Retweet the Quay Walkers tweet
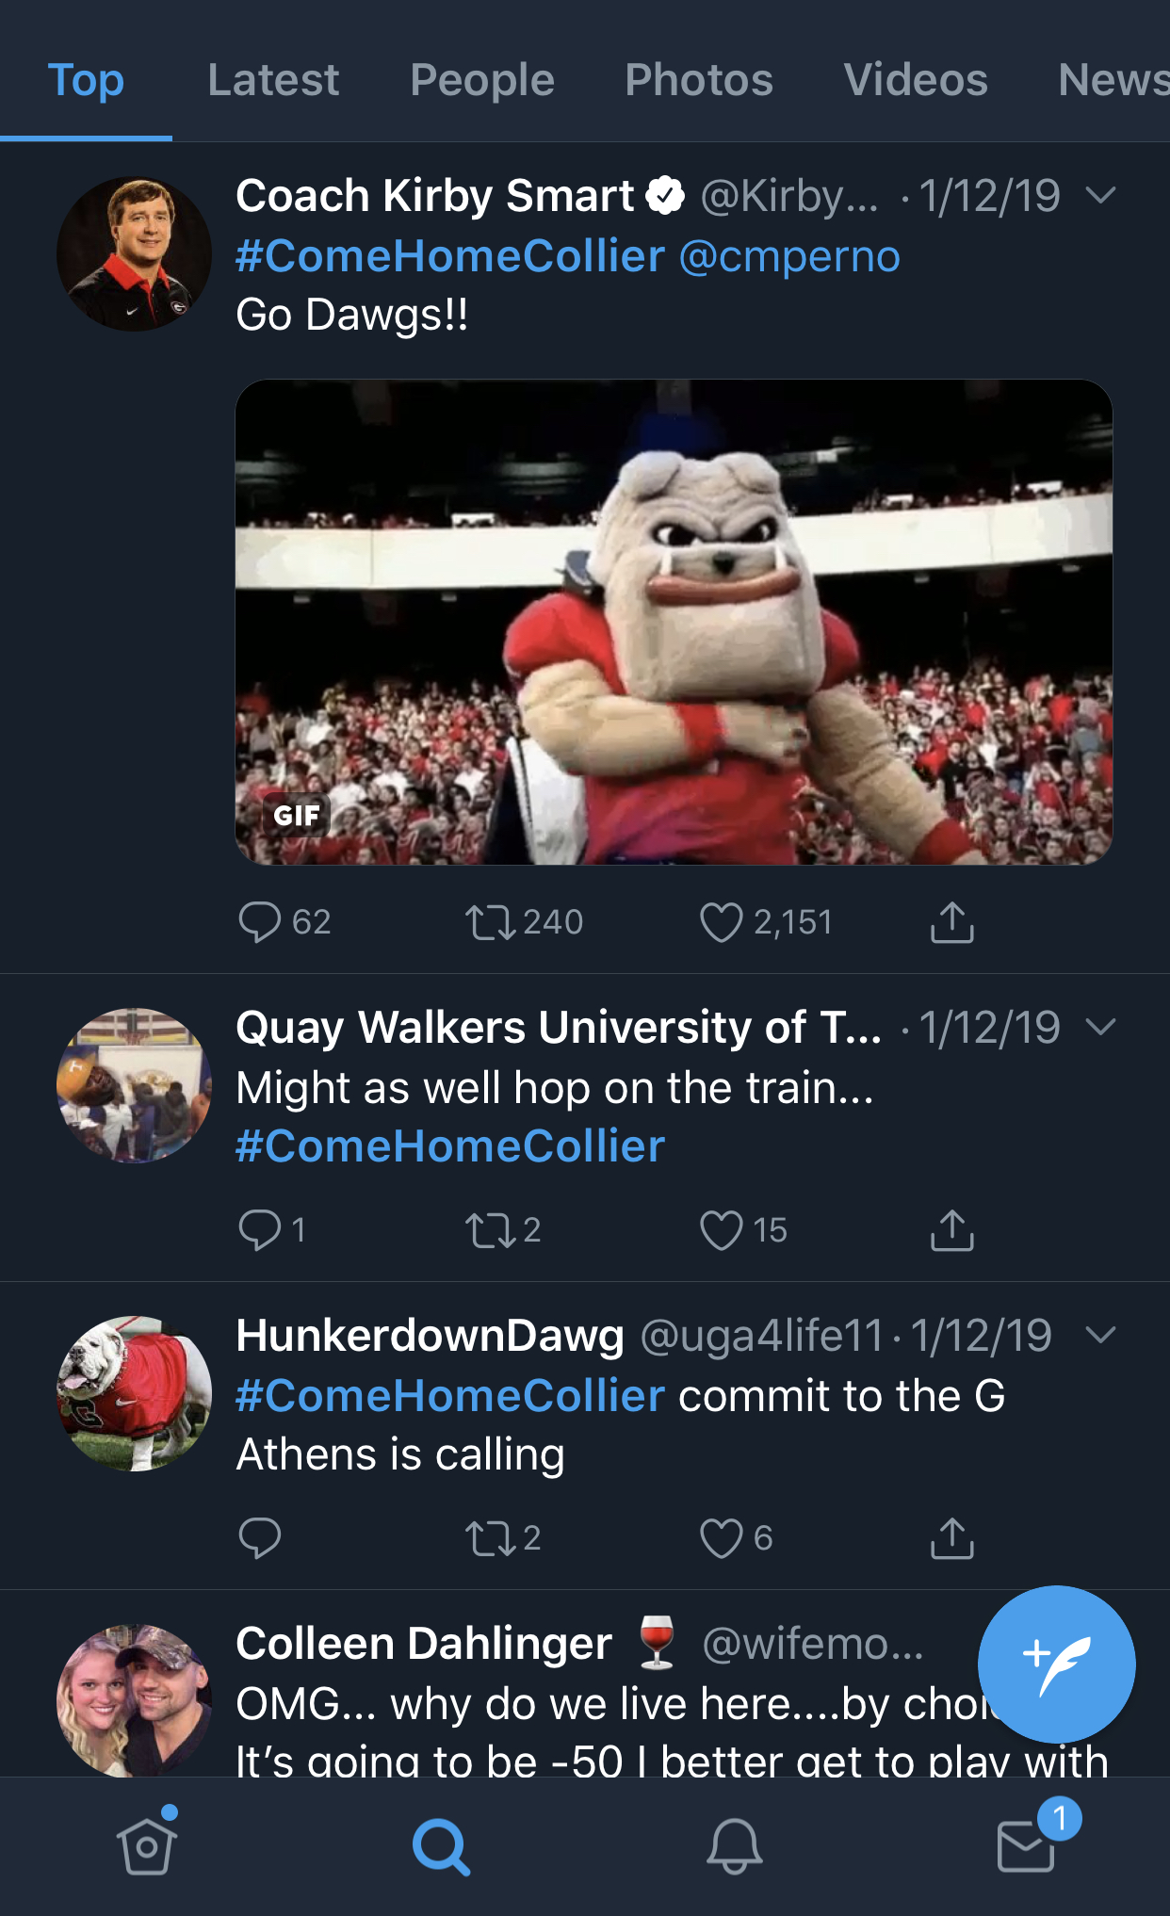This screenshot has width=1170, height=1916. click(490, 1230)
